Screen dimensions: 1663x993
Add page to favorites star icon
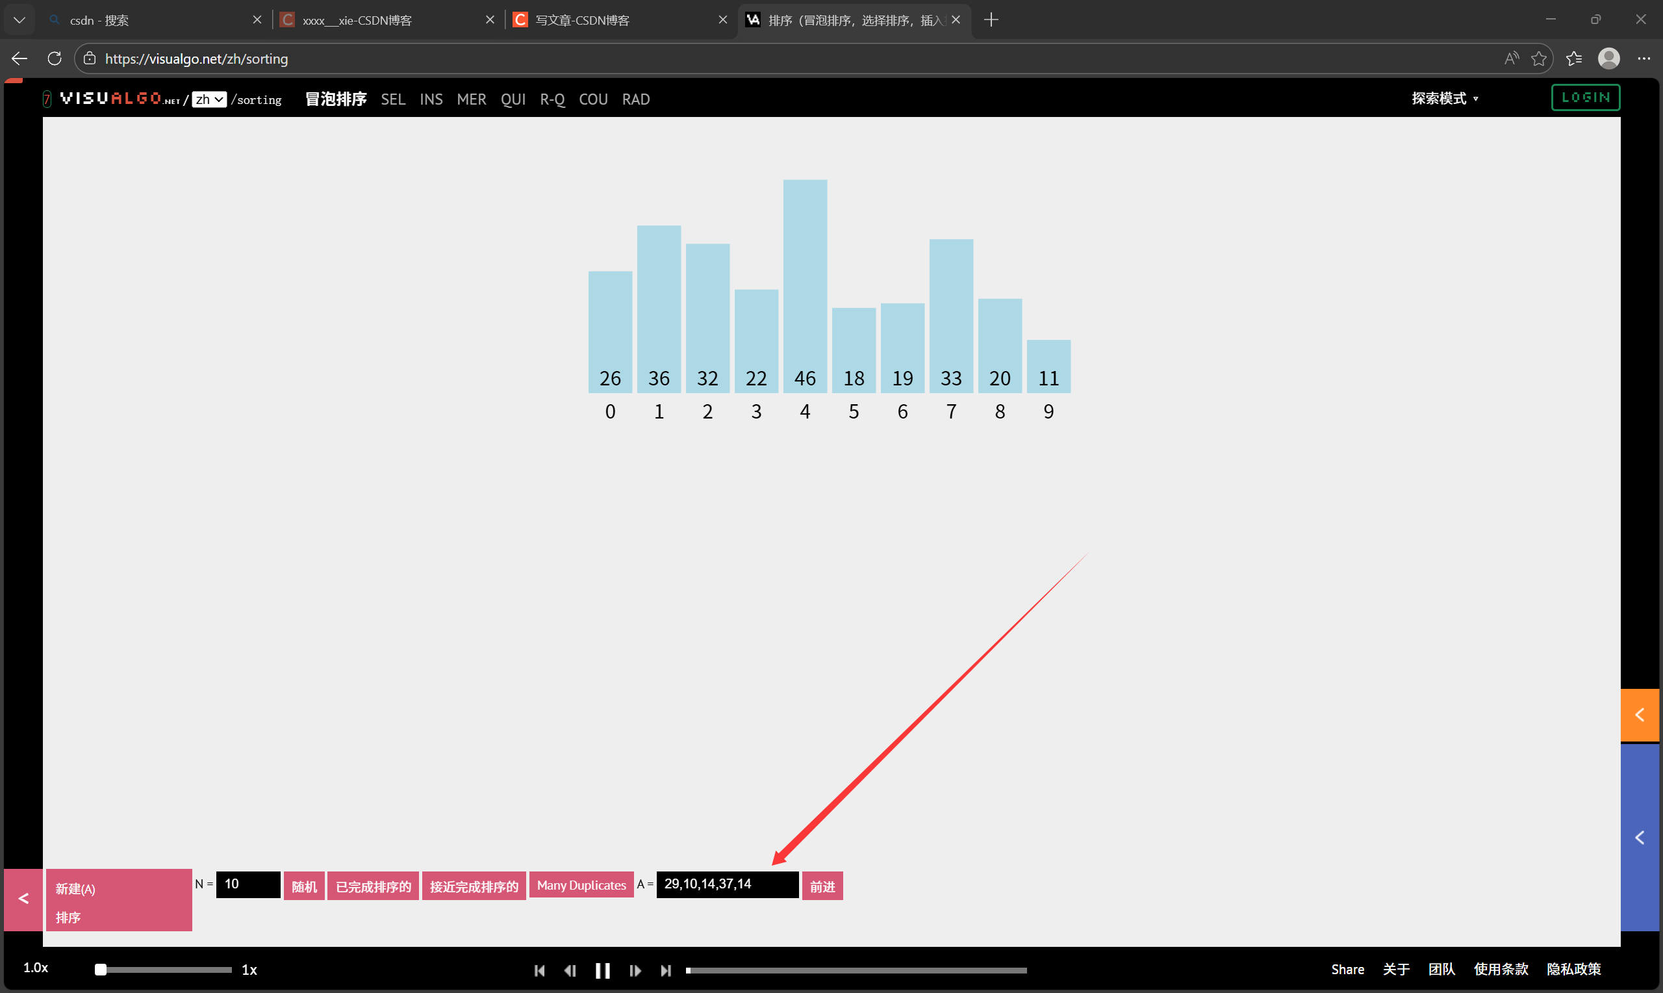tap(1539, 59)
